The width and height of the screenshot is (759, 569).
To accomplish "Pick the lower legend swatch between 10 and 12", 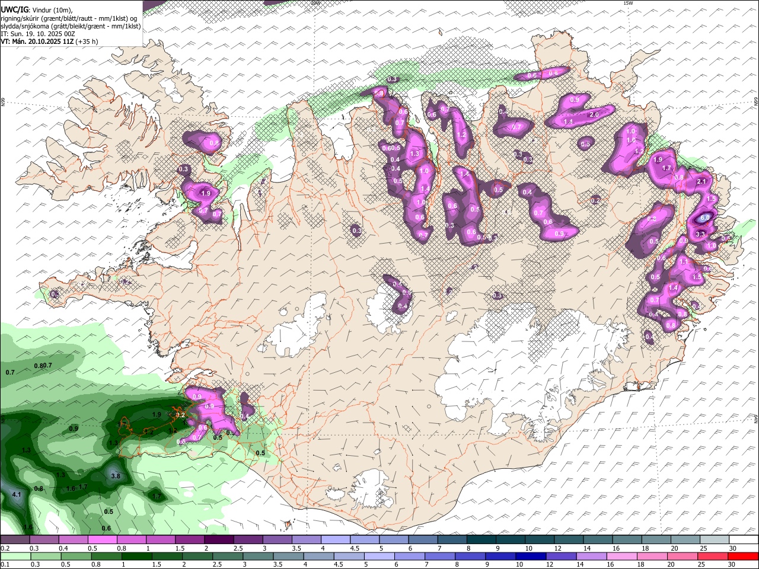I will [530, 556].
